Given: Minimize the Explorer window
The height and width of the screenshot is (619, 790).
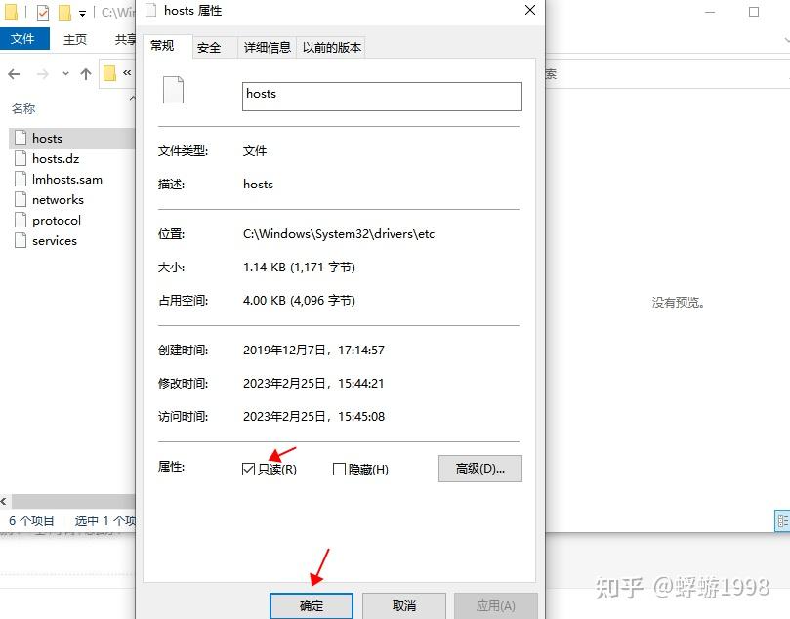Looking at the screenshot, I should 710,12.
